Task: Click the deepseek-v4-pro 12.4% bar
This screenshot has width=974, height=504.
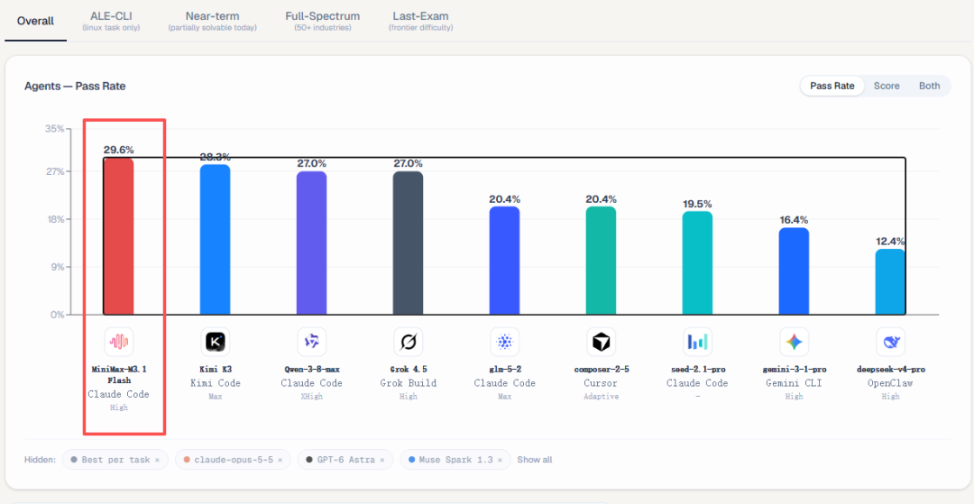Action: pos(891,282)
